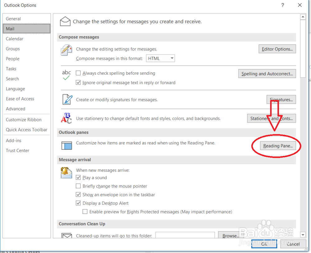This screenshot has height=253, width=311.
Task: Click the scrollbar down arrow
Action: point(303,235)
